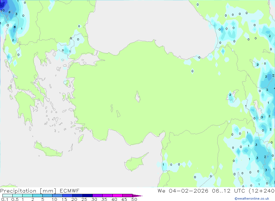Viewport: 275px width, 201px height.
Task: Click the forecast date and time label
Action: 216,191
